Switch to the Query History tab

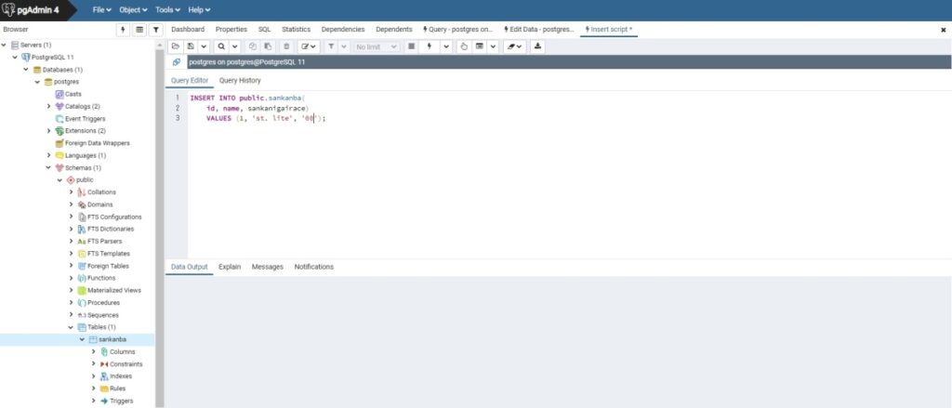coord(240,81)
